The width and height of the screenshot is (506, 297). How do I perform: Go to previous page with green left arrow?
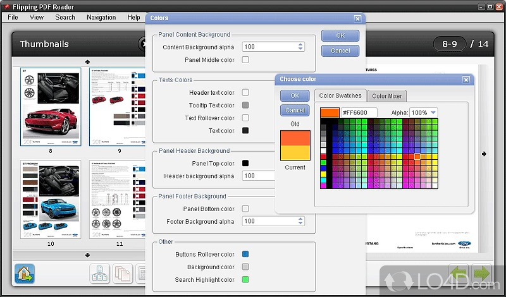(x=459, y=274)
